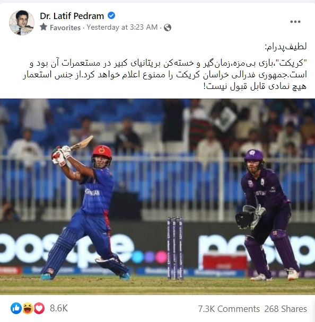Screen dimensions: 315x322
Task: Open Dr. Latif Pedram's profile picture
Action: pyautogui.click(x=22, y=23)
